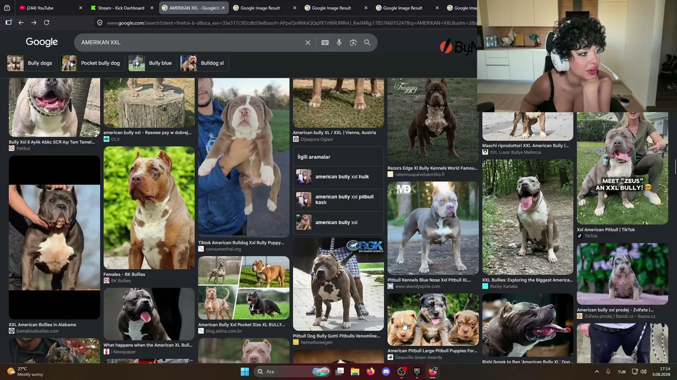Click the bamabluebullies.com source link
Screen dimensions: 677x380
37,331
